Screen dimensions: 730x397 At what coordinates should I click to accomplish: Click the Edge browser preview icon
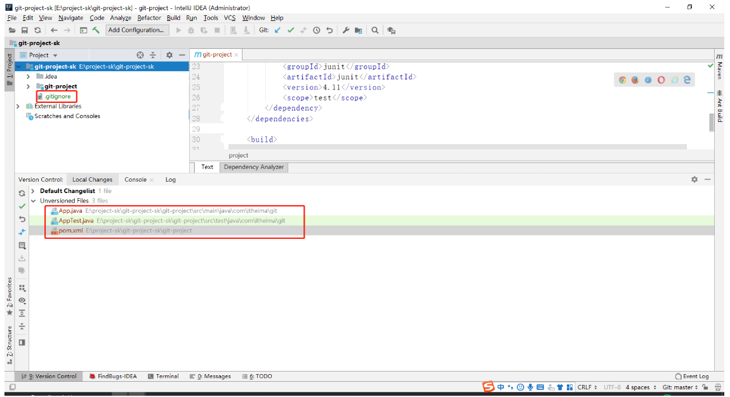click(x=687, y=80)
